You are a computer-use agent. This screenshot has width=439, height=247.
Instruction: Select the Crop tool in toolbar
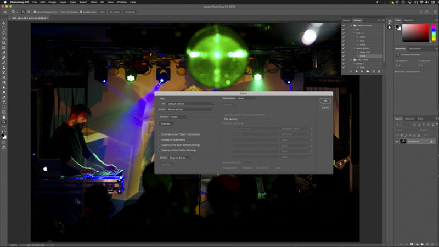point(4,43)
